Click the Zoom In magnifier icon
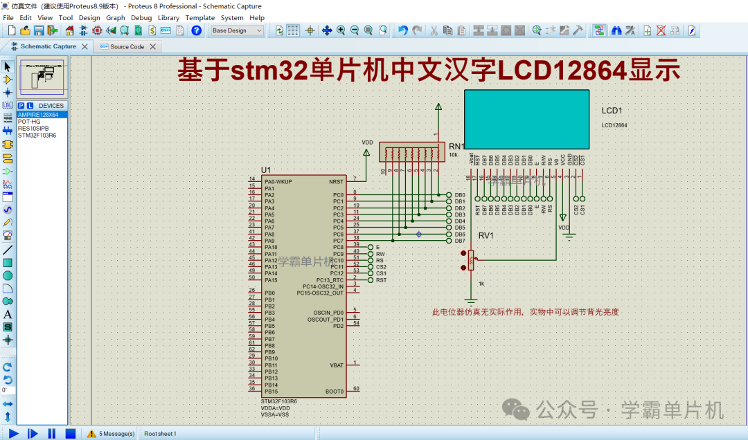Viewport: 748px width, 440px height. [x=341, y=30]
